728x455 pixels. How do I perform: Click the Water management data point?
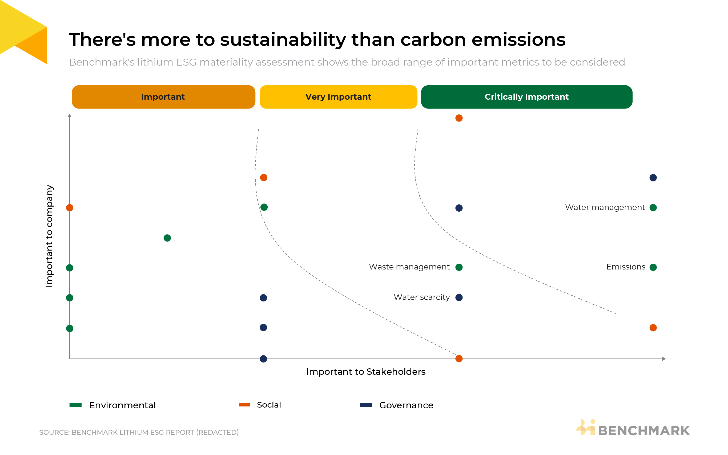(653, 208)
